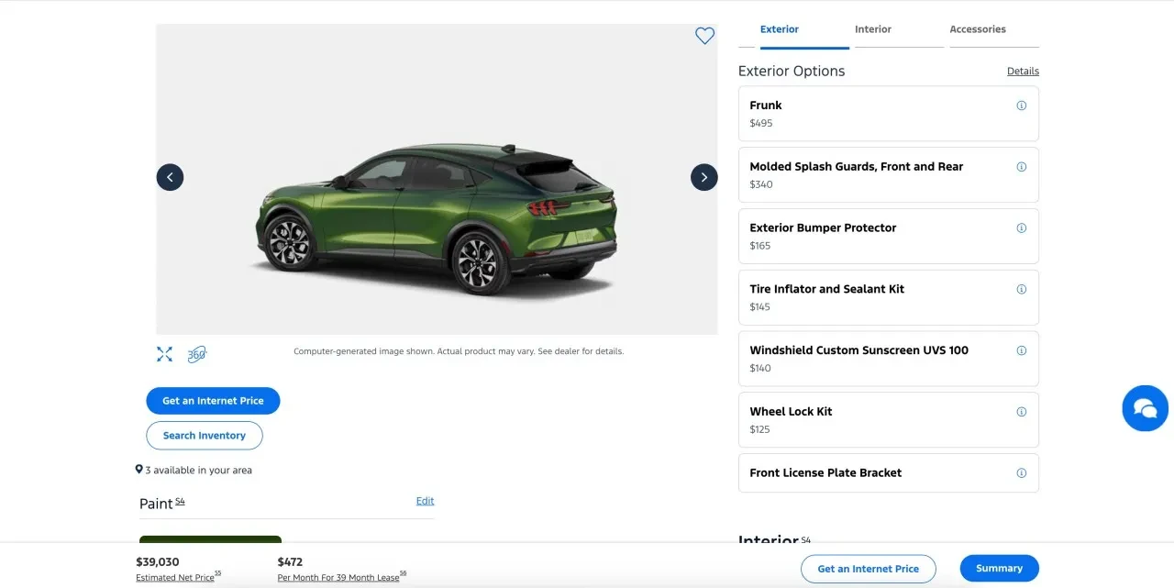Screen dimensions: 1174x588
Task: Show next vehicle image with right arrow
Action: (703, 177)
